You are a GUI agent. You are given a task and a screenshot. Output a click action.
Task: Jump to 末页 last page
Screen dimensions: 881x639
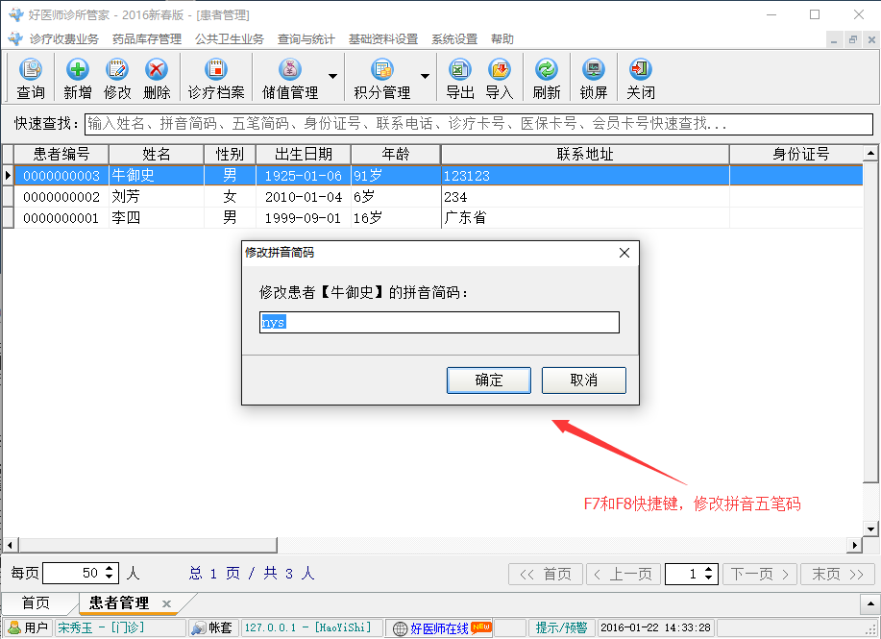tap(837, 574)
